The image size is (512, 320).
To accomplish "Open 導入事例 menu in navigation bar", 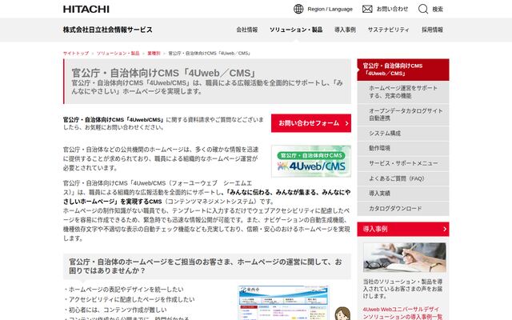I will coord(345,30).
